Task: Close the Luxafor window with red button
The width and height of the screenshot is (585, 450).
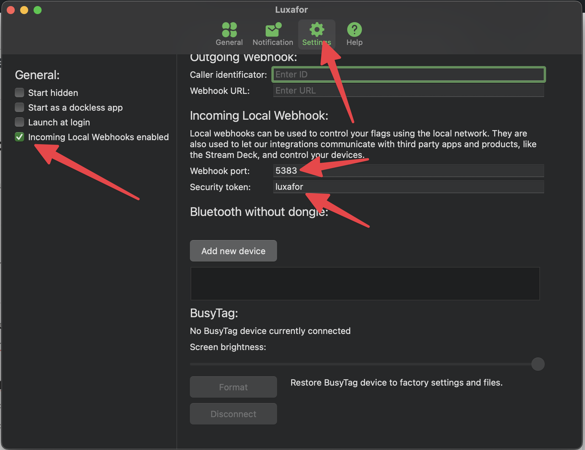Action: click(x=11, y=10)
